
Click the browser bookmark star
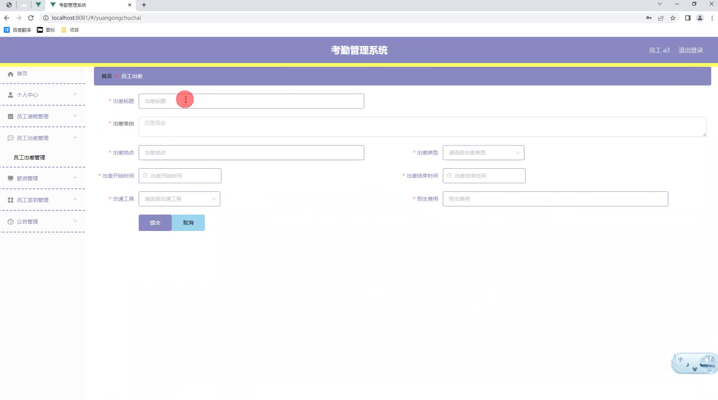(673, 18)
